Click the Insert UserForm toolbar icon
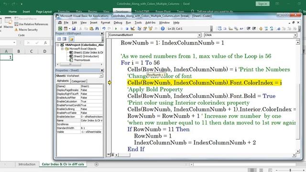This screenshot has width=306, height=172. click(x=66, y=29)
